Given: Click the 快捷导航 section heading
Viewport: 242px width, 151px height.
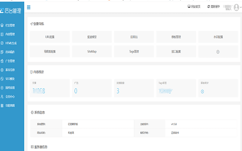Looking at the screenshot, I should [x=37, y=24].
